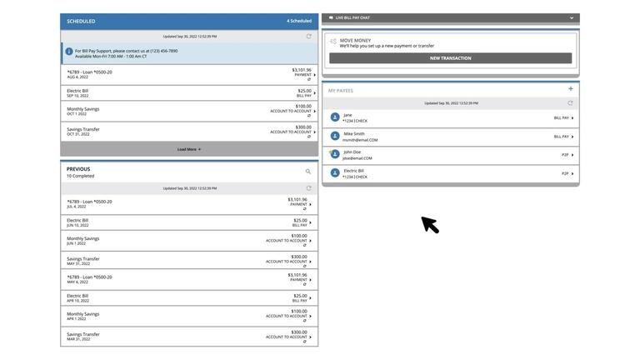Click the Scheduled section header

tap(189, 21)
